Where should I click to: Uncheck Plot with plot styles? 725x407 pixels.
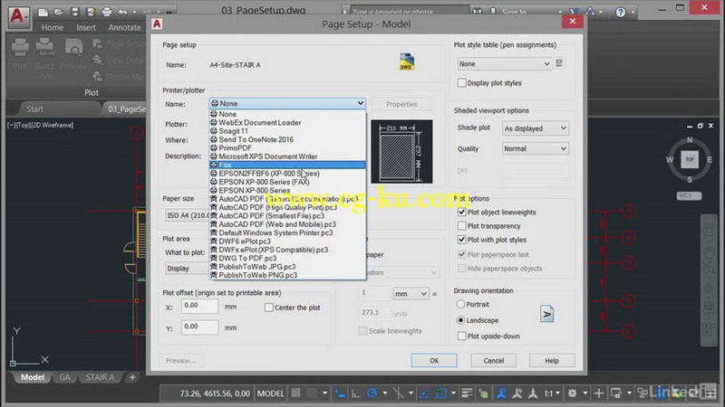point(461,240)
